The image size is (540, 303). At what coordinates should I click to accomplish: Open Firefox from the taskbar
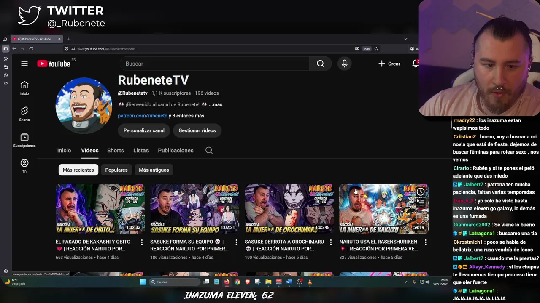click(227, 282)
